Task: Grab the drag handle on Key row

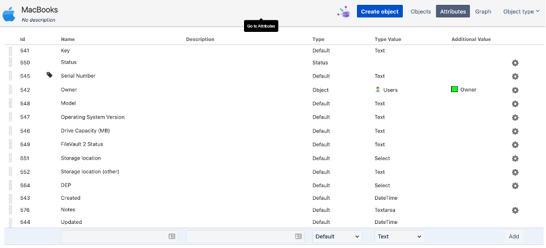Action: click(x=10, y=51)
